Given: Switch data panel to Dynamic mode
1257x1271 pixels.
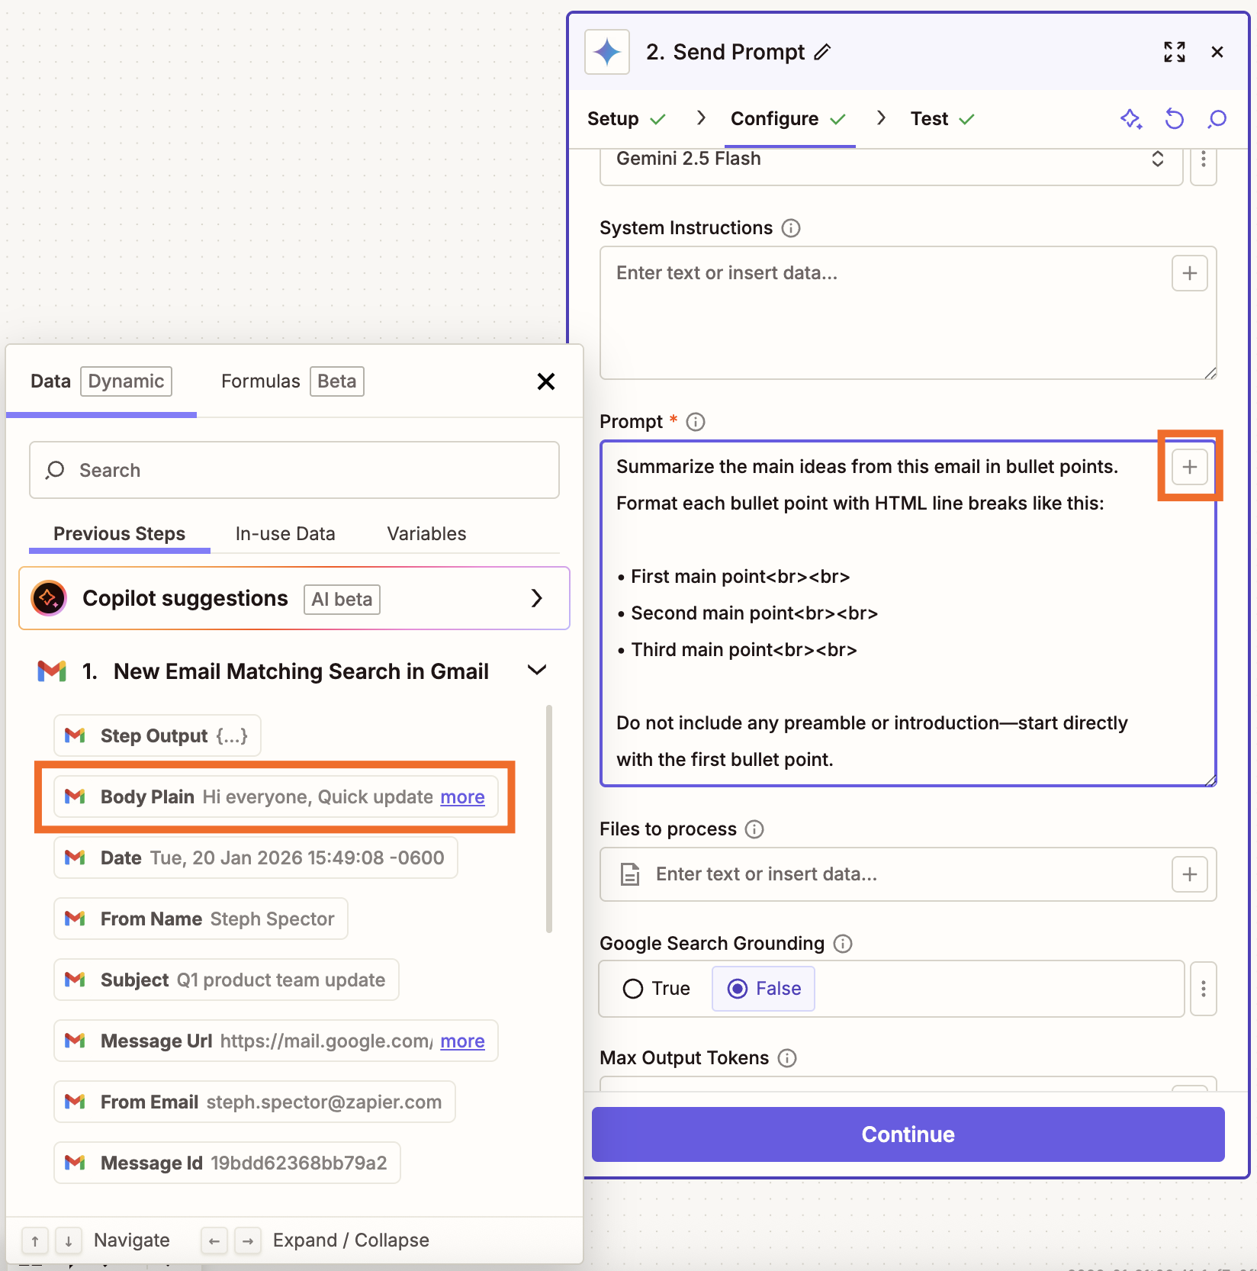Looking at the screenshot, I should coord(125,381).
